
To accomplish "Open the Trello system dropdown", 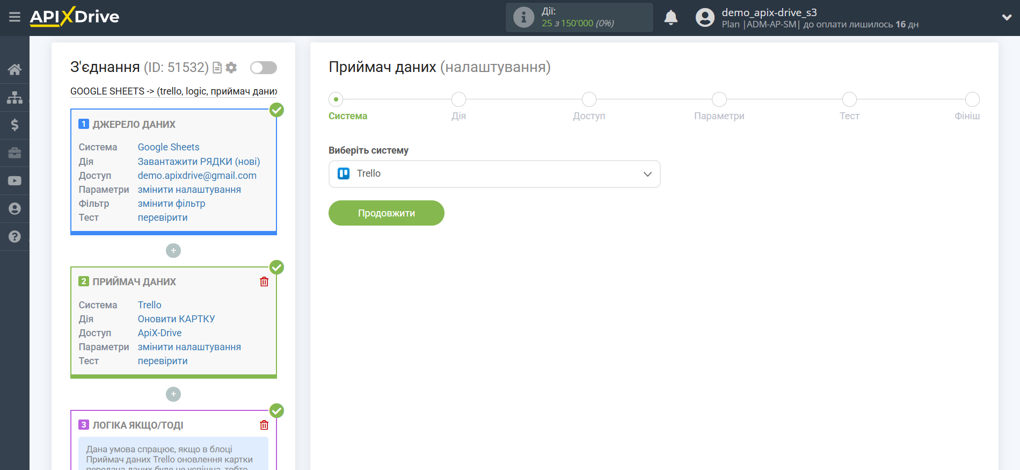I will (x=494, y=174).
